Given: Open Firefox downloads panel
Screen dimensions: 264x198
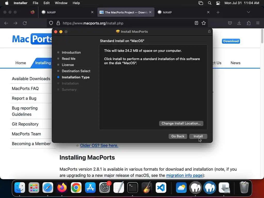Looking at the screenshot, I should tap(239, 23).
